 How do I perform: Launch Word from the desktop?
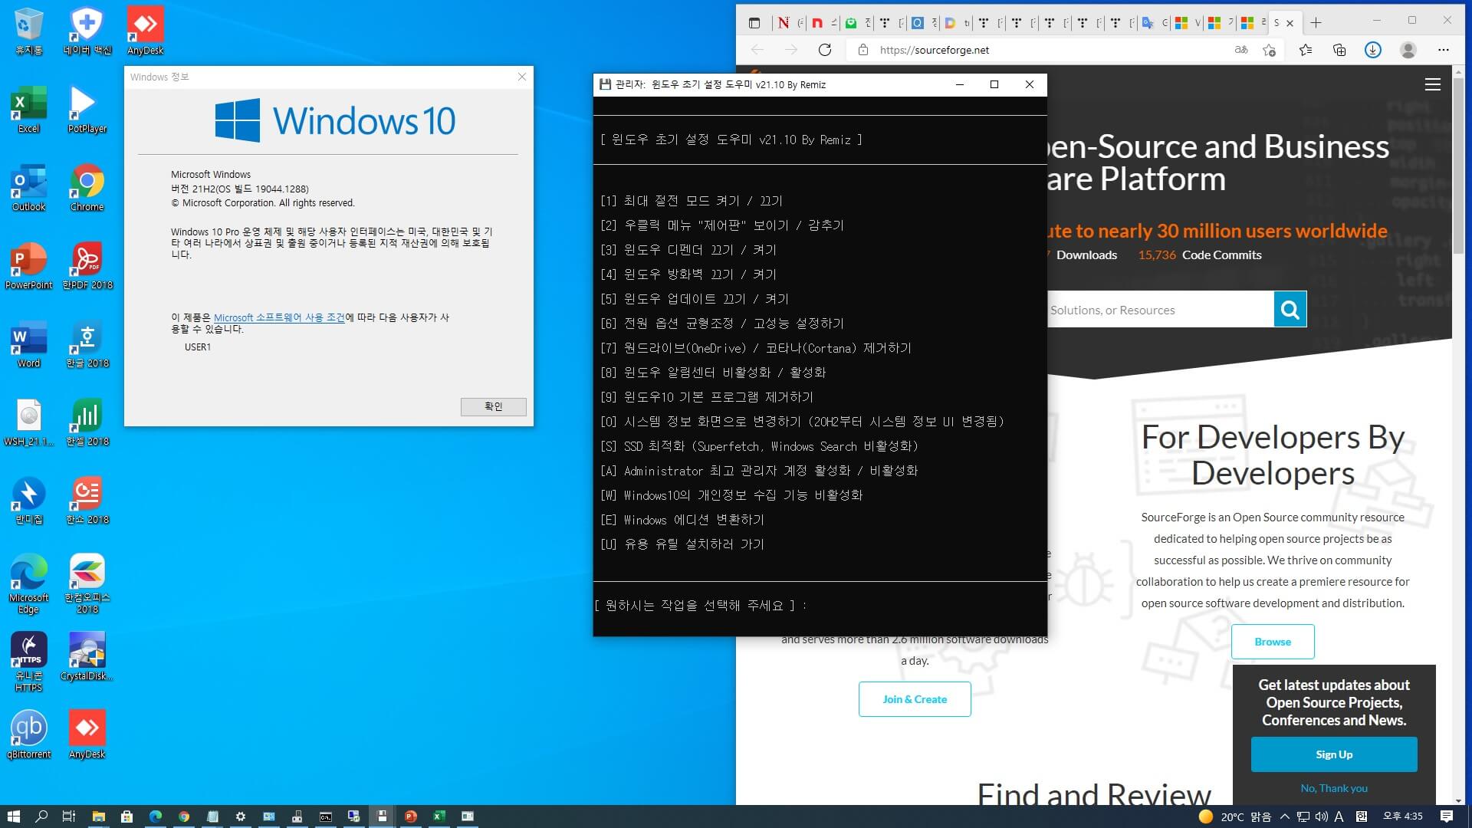[28, 343]
